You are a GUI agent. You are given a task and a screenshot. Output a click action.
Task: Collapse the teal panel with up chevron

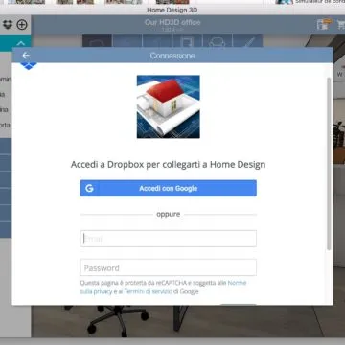click(x=20, y=43)
